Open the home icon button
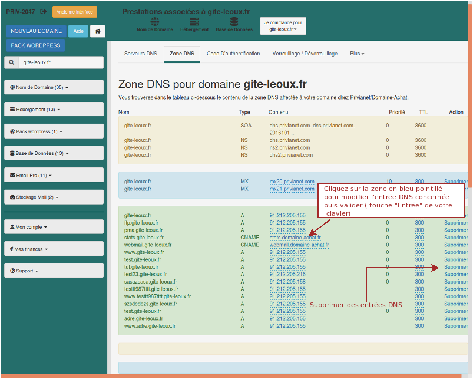The width and height of the screenshot is (473, 379). click(x=98, y=31)
